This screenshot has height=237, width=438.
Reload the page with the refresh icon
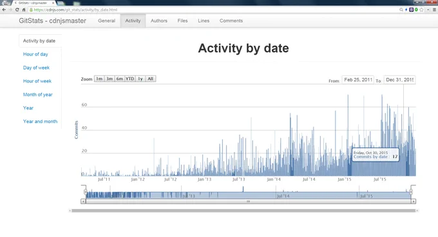tap(17, 10)
